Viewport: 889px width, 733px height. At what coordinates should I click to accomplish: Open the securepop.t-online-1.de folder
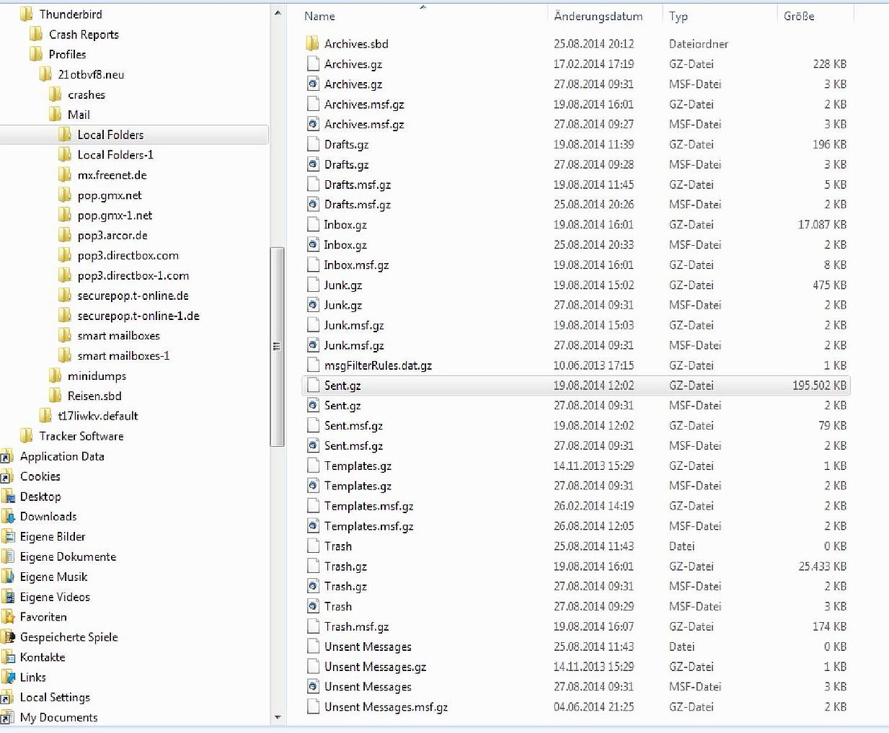click(x=138, y=316)
